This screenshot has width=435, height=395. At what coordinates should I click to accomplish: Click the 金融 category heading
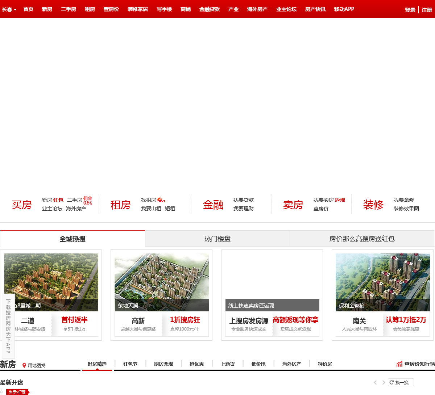(x=213, y=205)
